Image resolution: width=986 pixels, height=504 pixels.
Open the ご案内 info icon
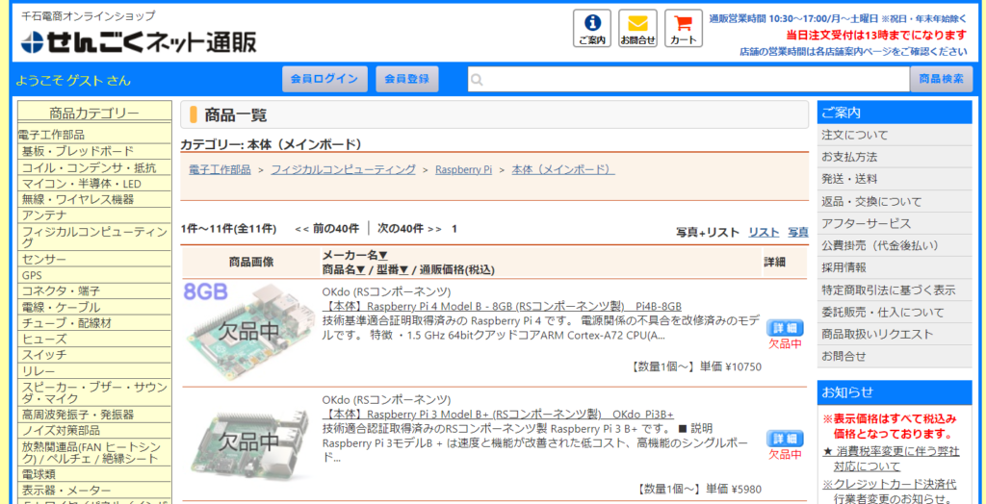click(x=591, y=28)
